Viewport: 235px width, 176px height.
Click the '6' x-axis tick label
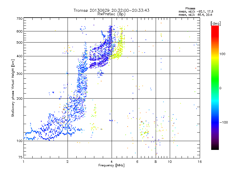(x=137, y=162)
